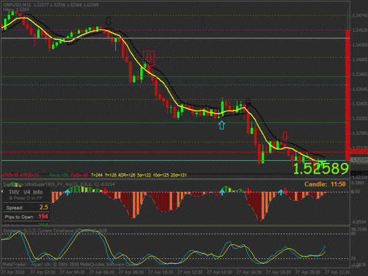The height and width of the screenshot is (276, 368).
Task: Click cyan up arrow in TRIX panel above 14:30
Action: point(222,192)
